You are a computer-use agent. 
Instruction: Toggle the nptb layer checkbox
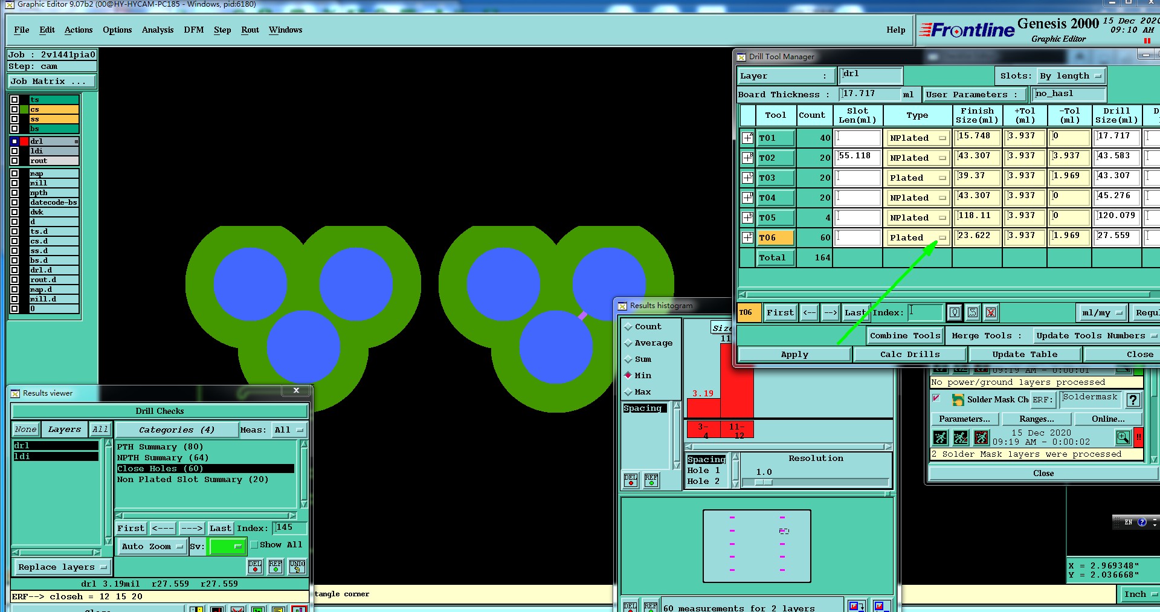pyautogui.click(x=14, y=193)
